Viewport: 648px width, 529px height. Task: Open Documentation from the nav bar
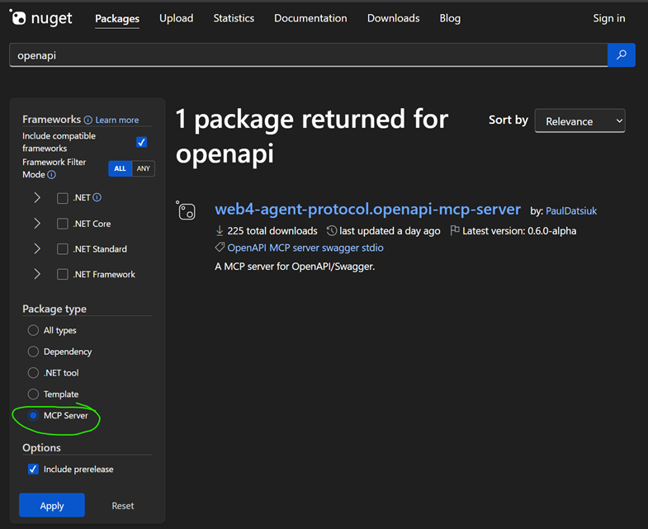click(x=310, y=18)
